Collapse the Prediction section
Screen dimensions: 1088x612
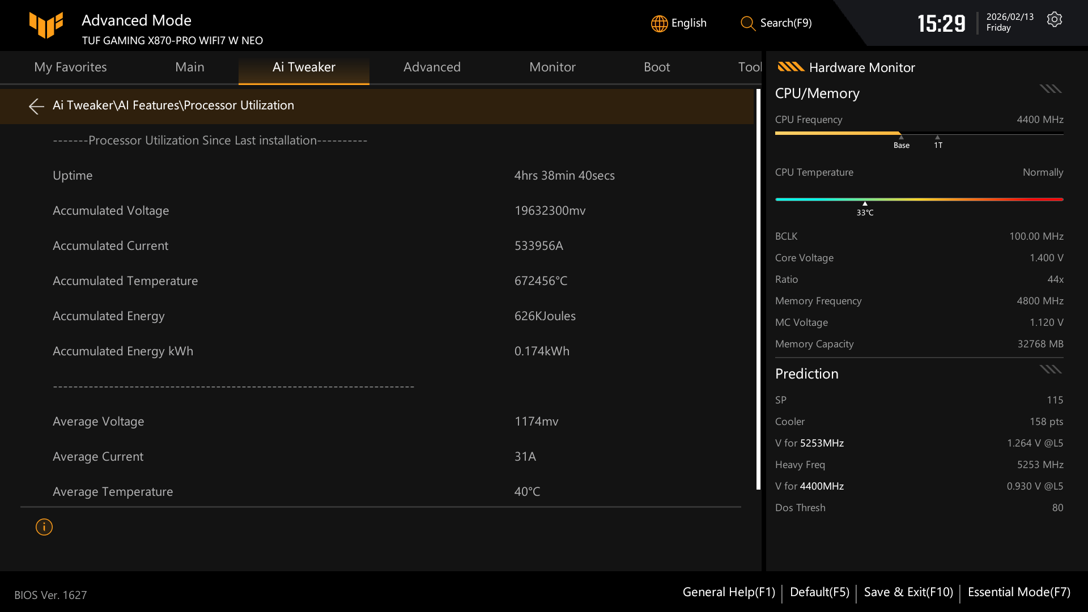point(1050,369)
